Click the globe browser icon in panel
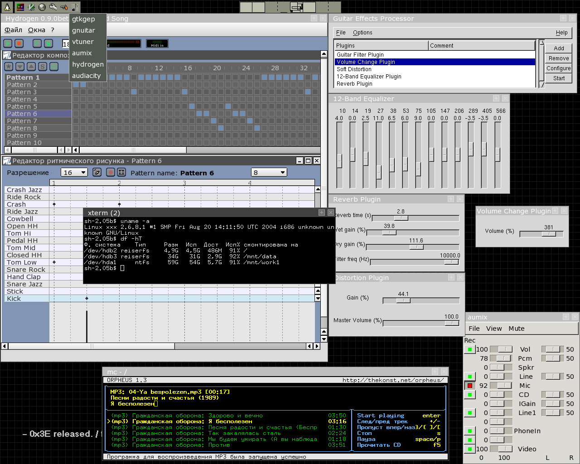This screenshot has height=464, width=580. pos(42,7)
